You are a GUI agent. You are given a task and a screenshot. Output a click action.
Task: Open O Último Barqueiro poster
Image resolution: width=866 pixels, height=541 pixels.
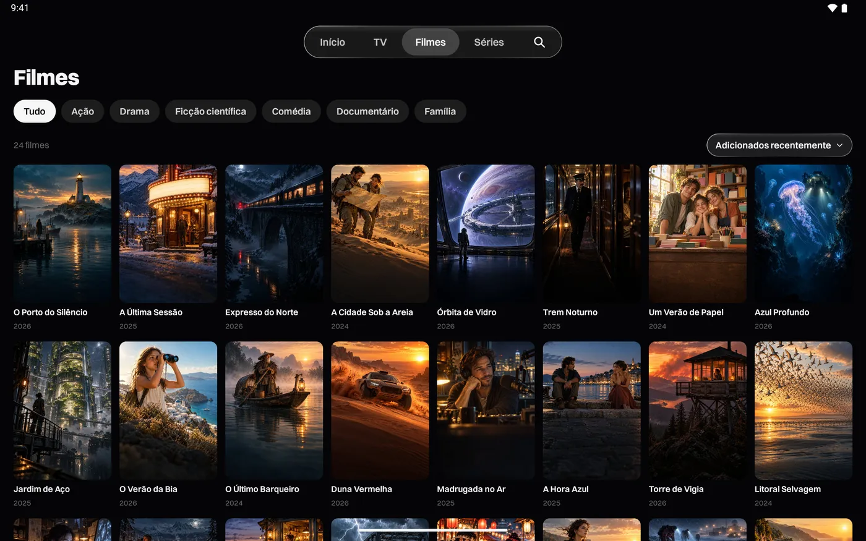click(274, 411)
